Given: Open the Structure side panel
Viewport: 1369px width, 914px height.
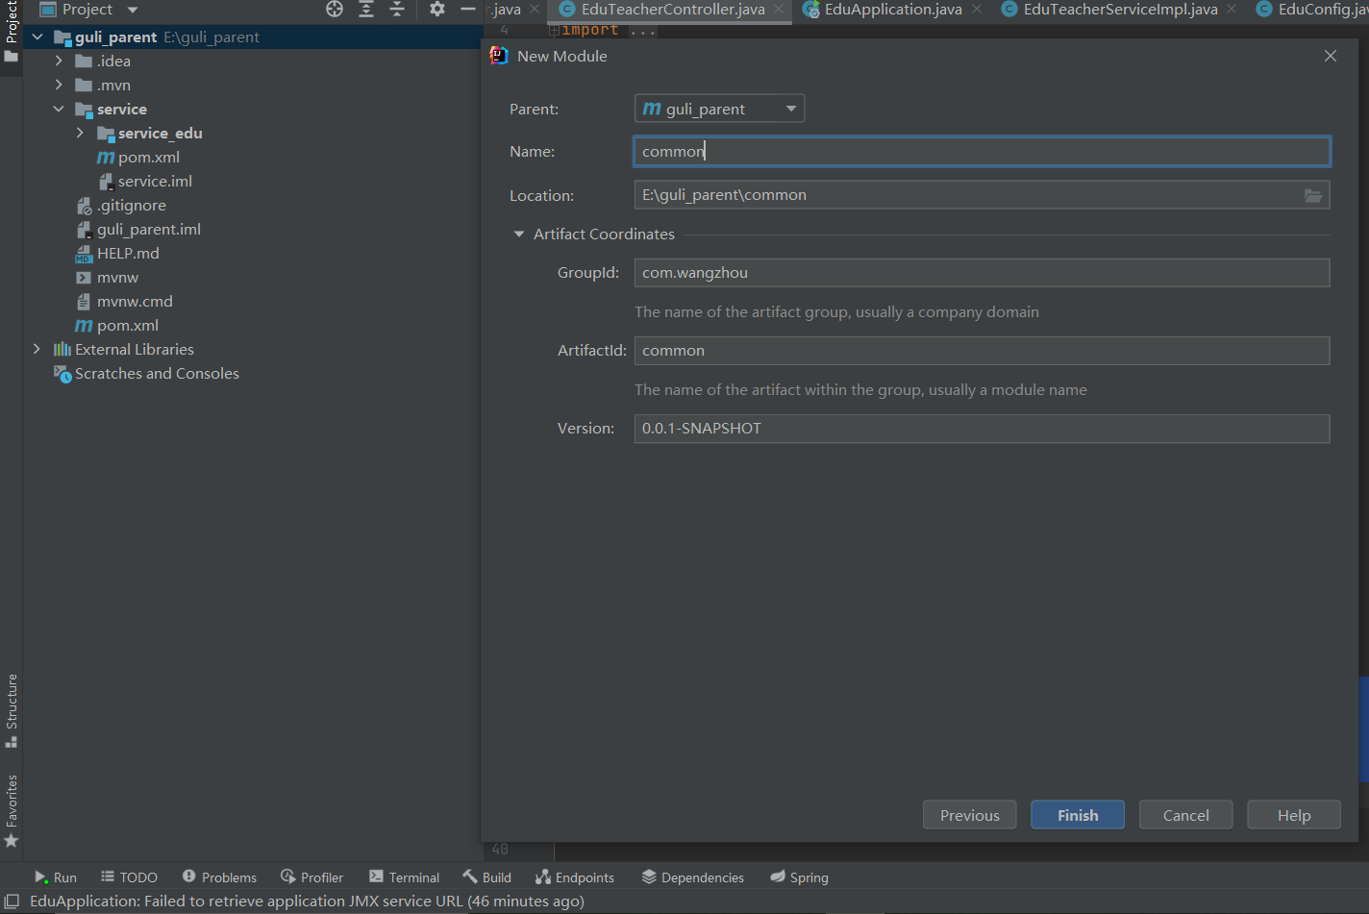Looking at the screenshot, I should pyautogui.click(x=12, y=711).
